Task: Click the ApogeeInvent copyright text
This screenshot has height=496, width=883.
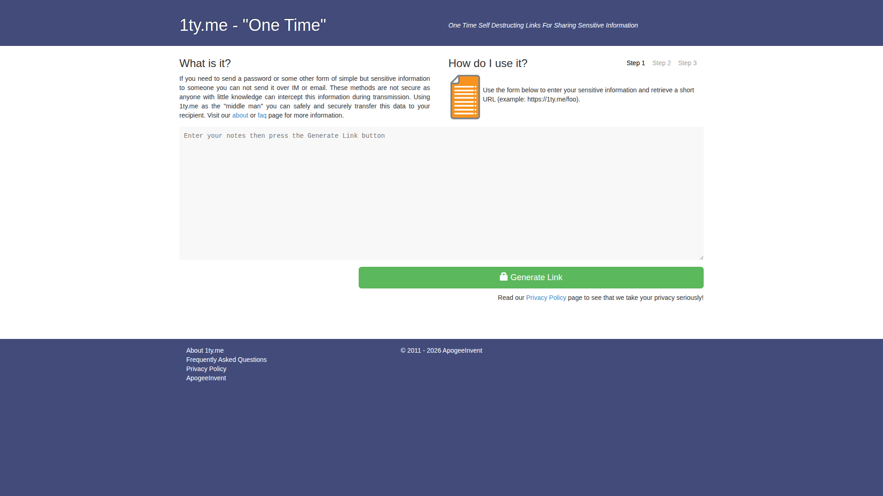Action: point(441,350)
